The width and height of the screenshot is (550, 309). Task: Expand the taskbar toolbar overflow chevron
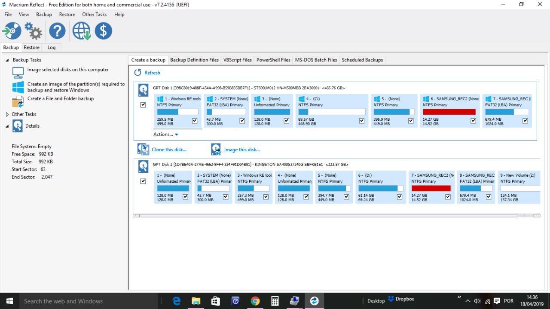coord(459,297)
